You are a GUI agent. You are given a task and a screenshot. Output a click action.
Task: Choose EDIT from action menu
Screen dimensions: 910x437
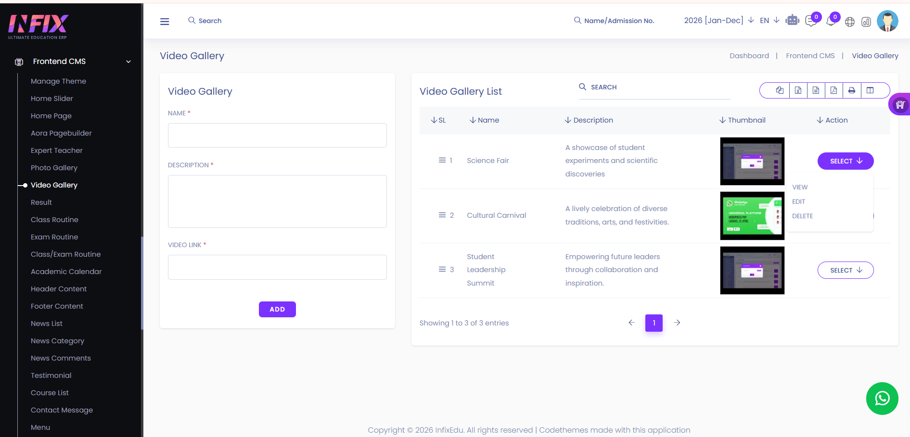click(798, 201)
